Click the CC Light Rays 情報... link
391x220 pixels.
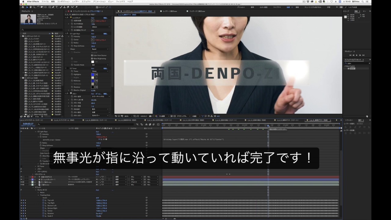click(x=105, y=34)
